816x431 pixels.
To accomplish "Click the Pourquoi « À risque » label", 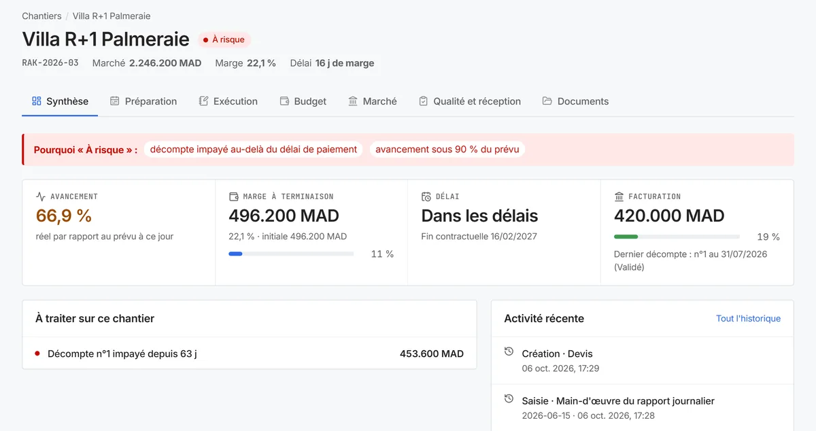I will (86, 150).
